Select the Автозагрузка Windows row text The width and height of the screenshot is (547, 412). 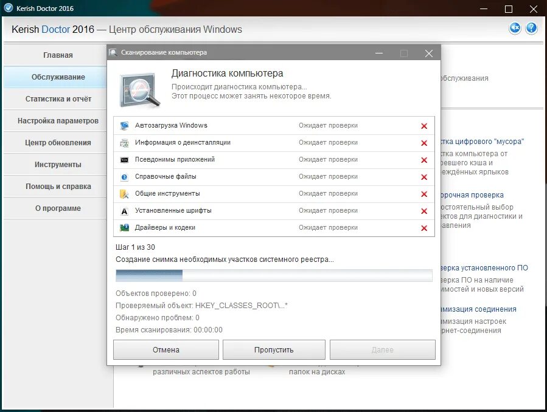click(171, 125)
